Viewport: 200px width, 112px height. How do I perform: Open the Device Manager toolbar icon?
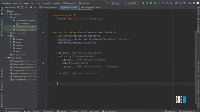point(181,3)
